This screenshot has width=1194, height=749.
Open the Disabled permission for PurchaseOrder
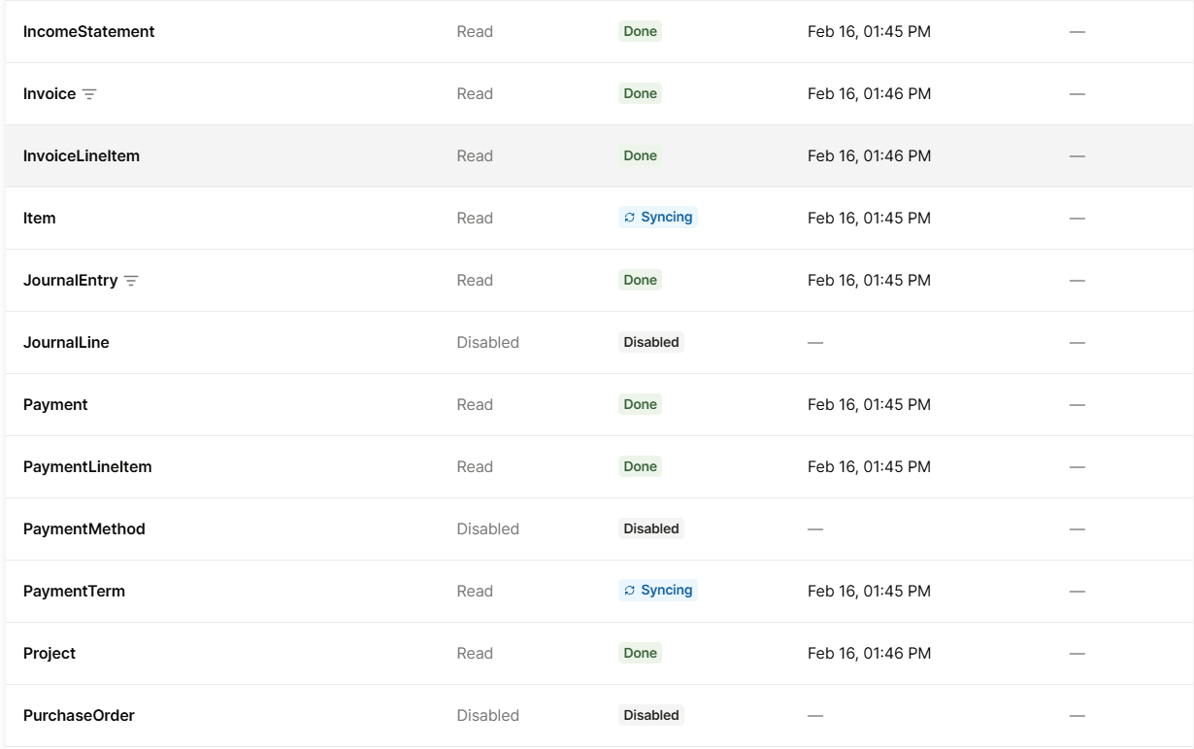pyautogui.click(x=487, y=716)
